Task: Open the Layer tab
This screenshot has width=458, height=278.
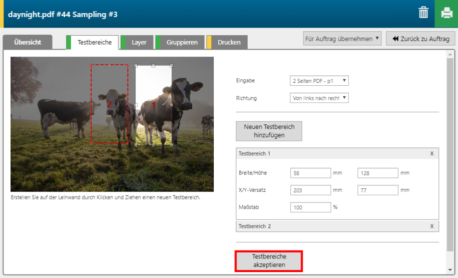Action: (139, 42)
